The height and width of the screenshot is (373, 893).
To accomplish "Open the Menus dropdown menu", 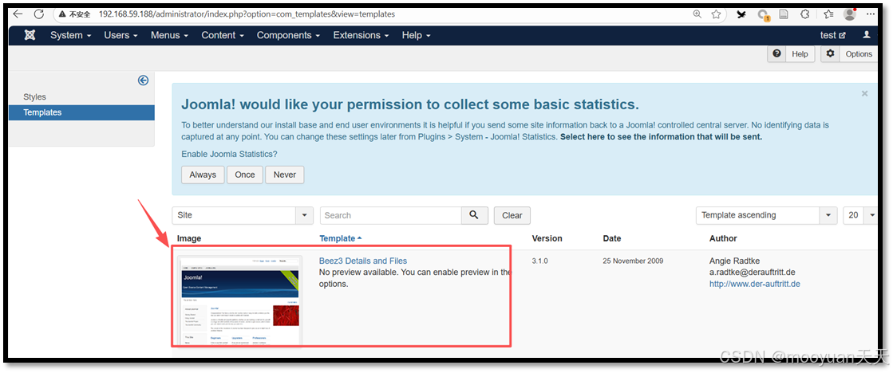I will click(170, 35).
